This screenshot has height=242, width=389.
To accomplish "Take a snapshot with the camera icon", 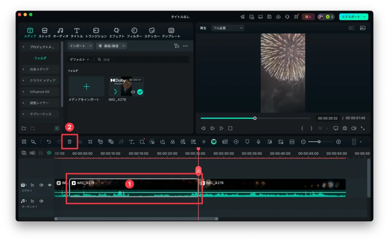I will pos(345,128).
